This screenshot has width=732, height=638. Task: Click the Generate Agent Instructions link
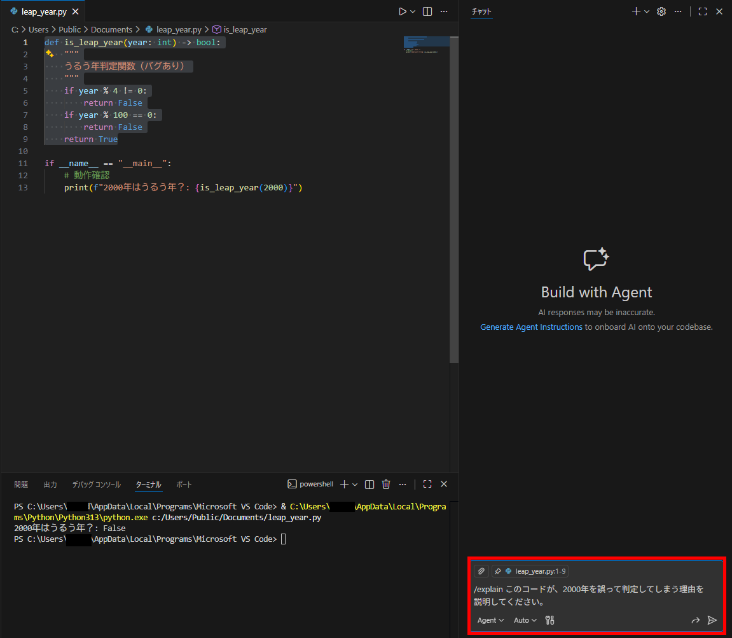click(x=531, y=327)
